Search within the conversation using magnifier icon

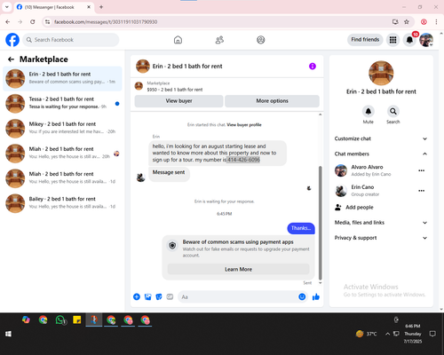(393, 111)
